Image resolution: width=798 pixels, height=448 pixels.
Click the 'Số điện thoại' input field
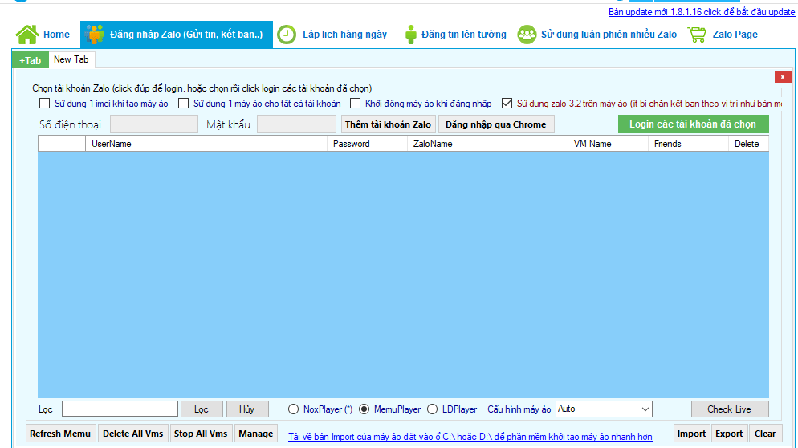(x=153, y=124)
